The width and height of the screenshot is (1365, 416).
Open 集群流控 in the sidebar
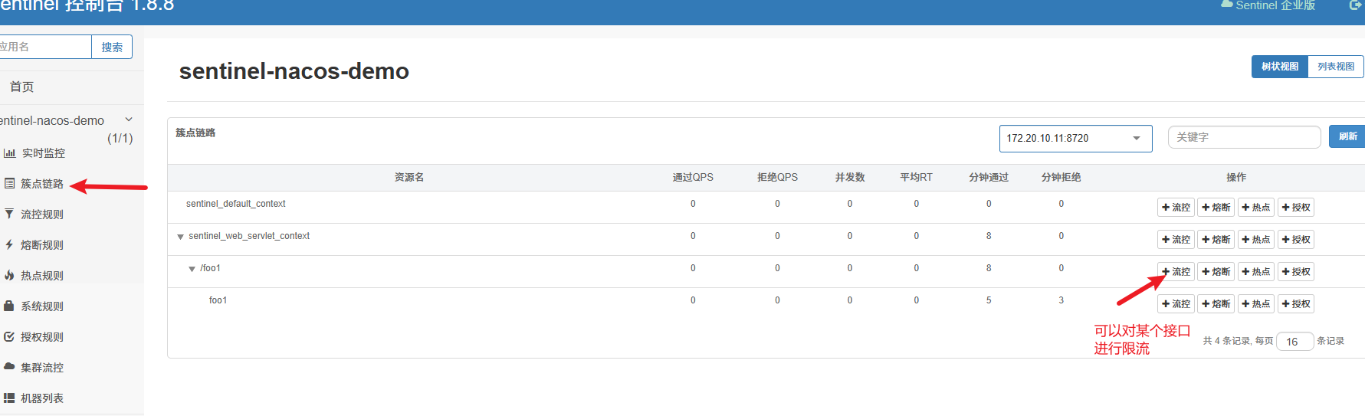pos(42,368)
